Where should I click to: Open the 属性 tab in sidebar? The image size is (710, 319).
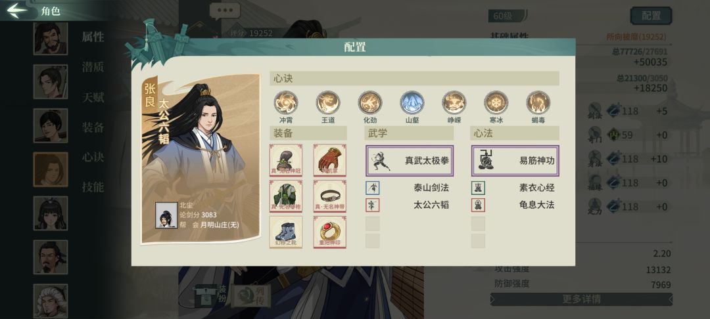pyautogui.click(x=93, y=37)
